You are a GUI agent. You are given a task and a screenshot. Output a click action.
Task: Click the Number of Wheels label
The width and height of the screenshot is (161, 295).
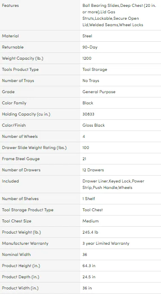[20, 137]
